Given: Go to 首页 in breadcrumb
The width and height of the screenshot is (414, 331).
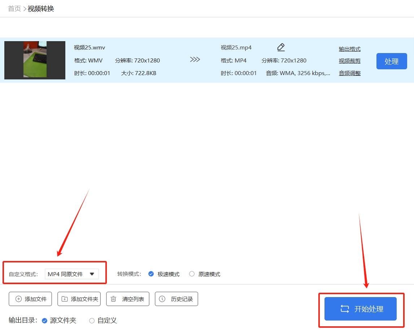Looking at the screenshot, I should 14,9.
